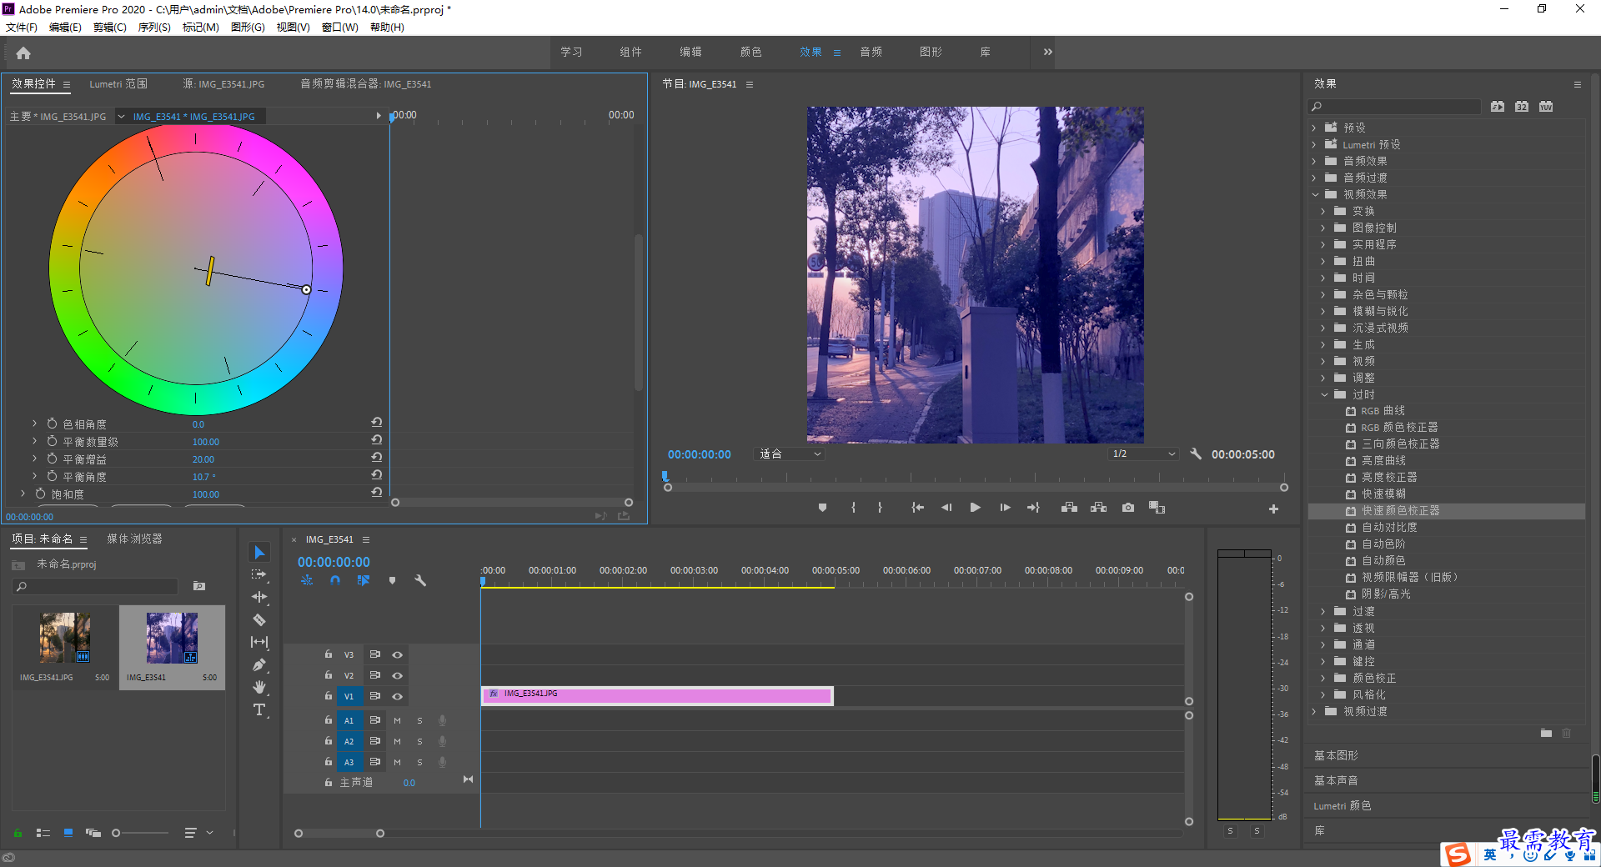Toggle linked selection in timeline

(x=364, y=580)
